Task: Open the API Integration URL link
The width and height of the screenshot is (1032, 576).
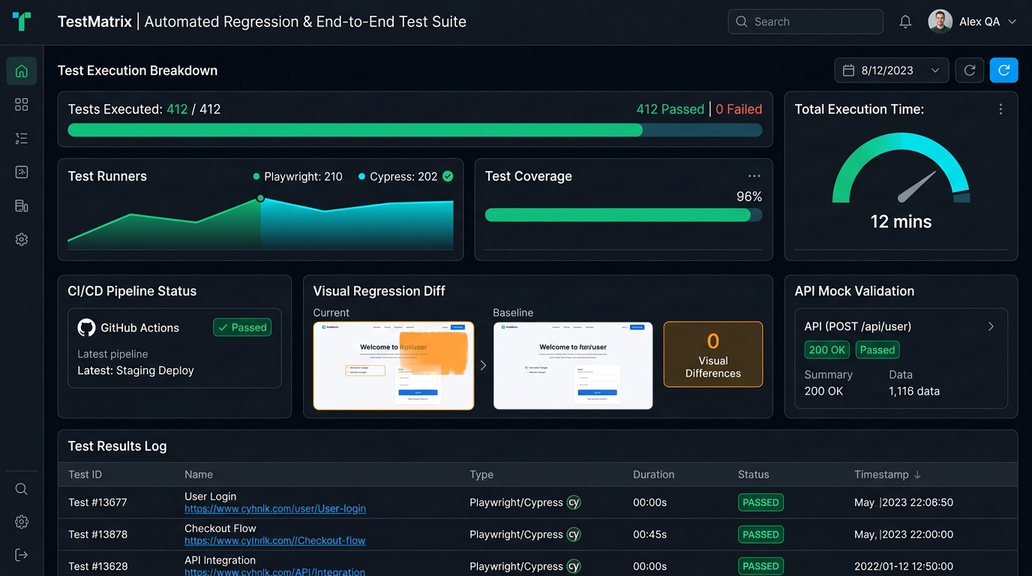Action: pyautogui.click(x=275, y=572)
